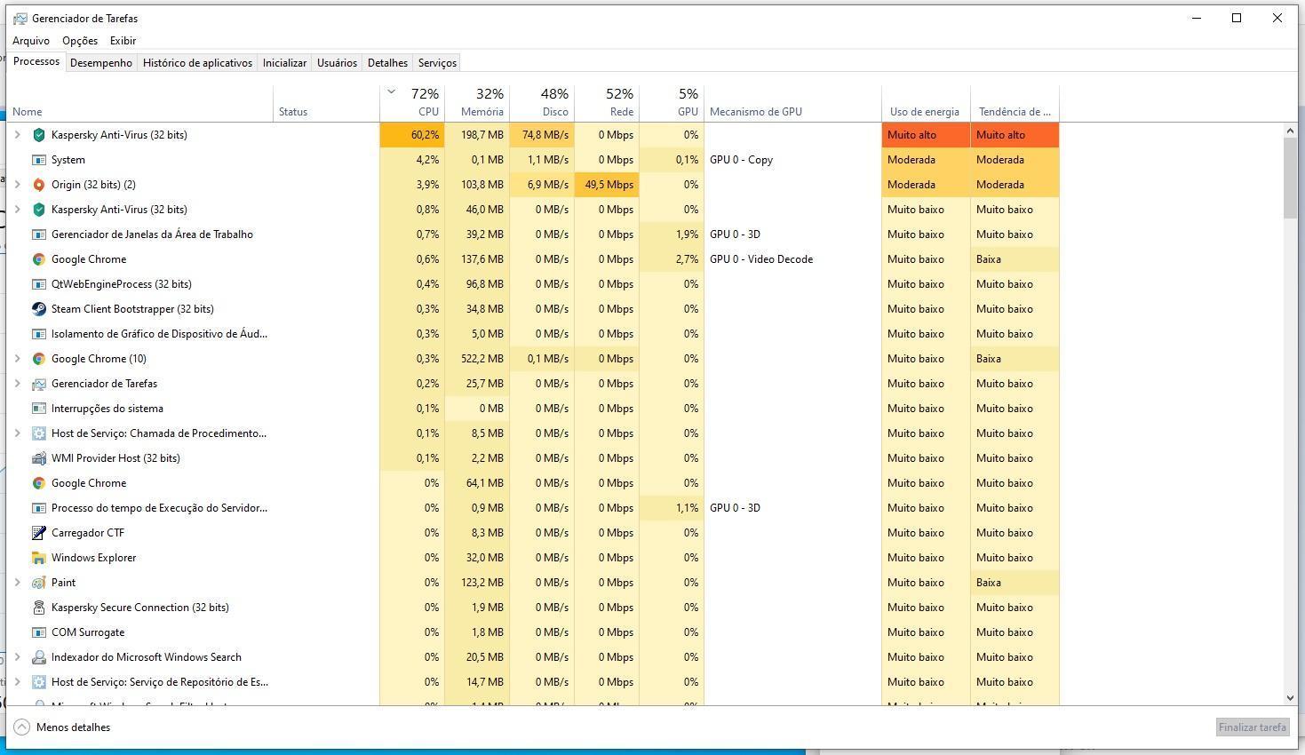Click the Interrupções do sistema icon
The width and height of the screenshot is (1305, 755).
coord(38,409)
